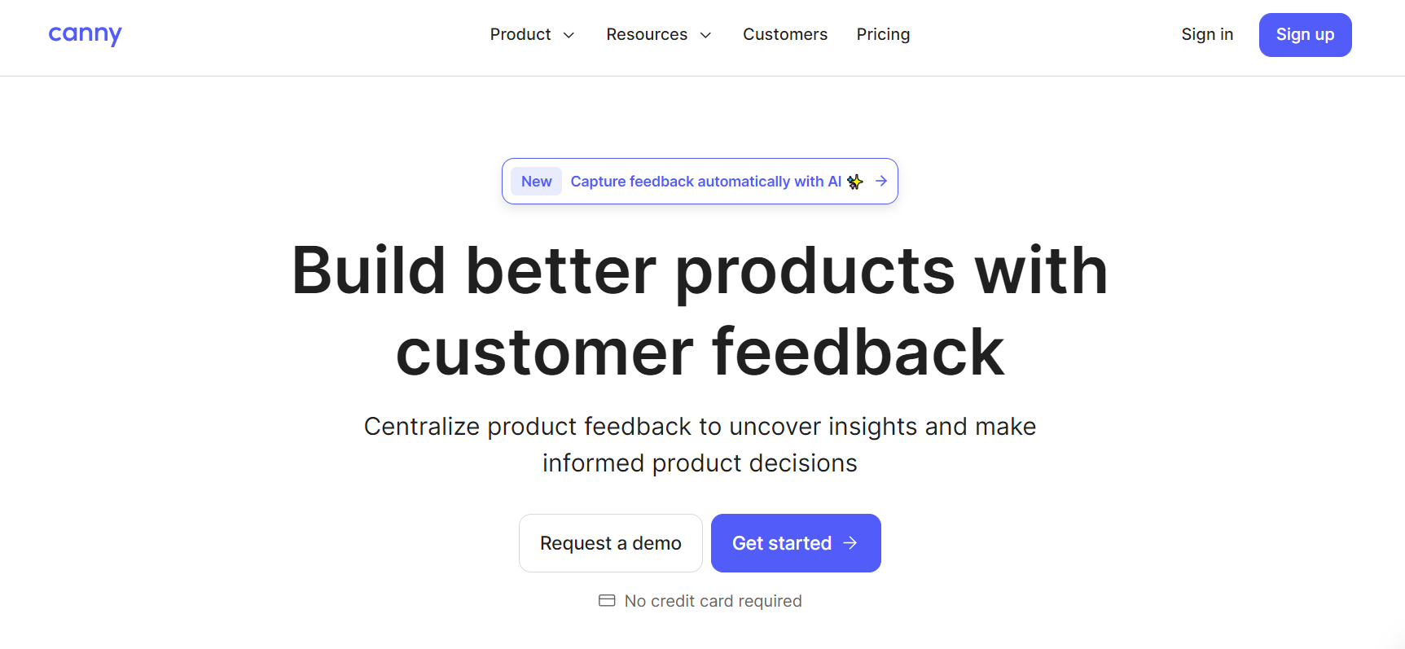Click the New badge in the banner

[537, 181]
